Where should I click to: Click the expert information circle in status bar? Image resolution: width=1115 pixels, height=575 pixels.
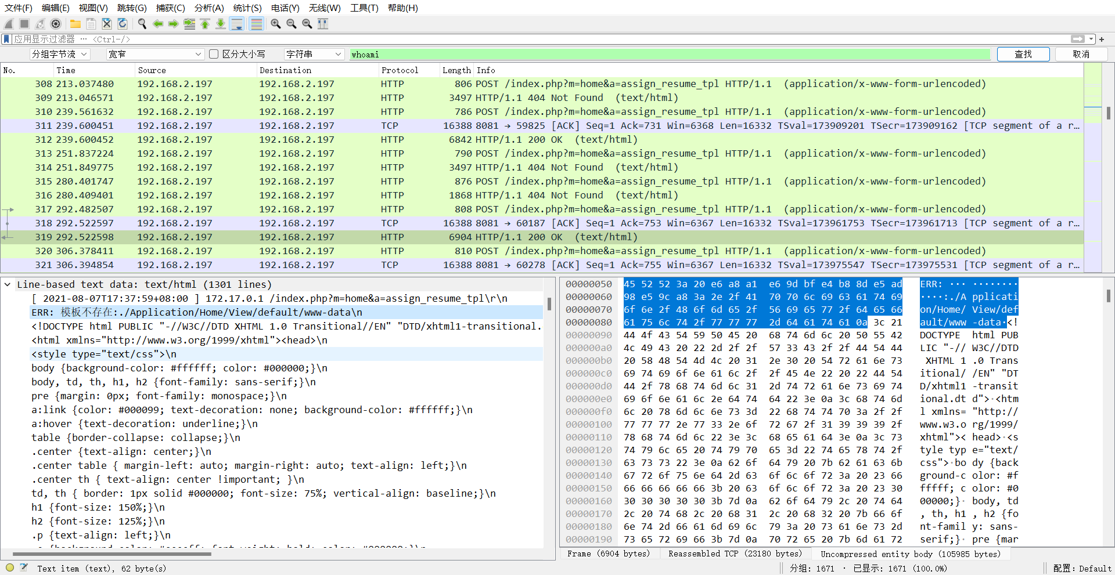pos(9,567)
